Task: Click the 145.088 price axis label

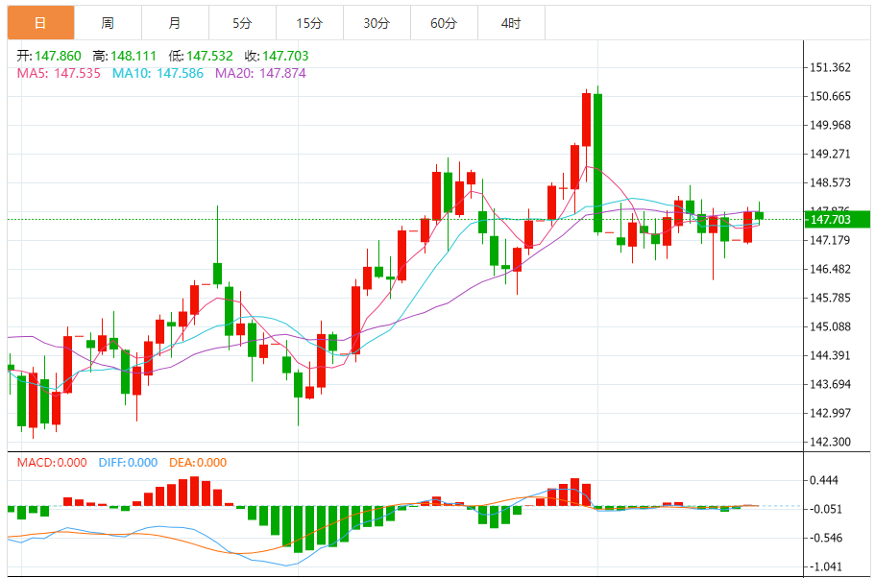Action: (x=831, y=326)
